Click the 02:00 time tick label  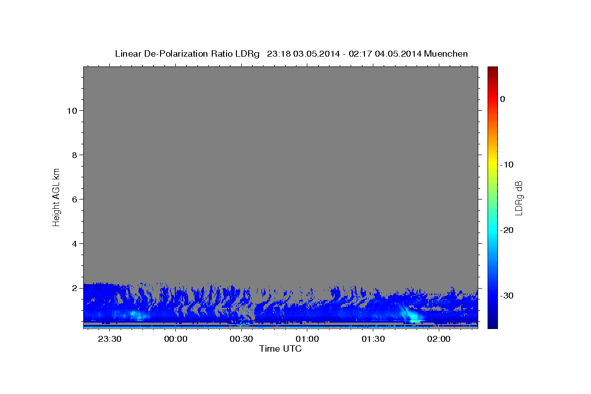pos(438,339)
